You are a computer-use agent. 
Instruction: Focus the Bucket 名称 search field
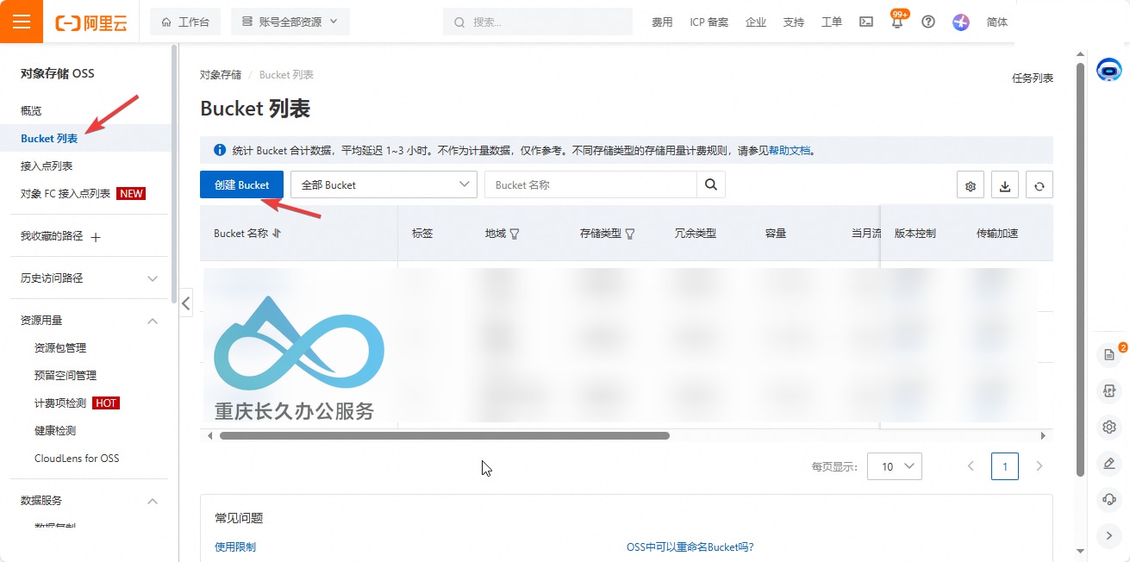point(590,185)
